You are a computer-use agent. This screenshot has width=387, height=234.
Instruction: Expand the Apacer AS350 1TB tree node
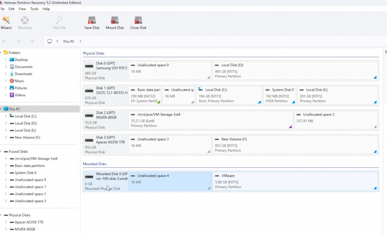click(5, 222)
